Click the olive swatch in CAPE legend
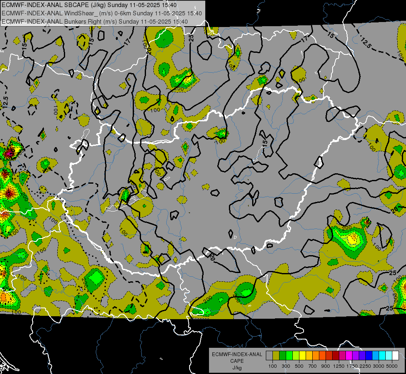The width and height of the screenshot is (406, 374). 276,356
